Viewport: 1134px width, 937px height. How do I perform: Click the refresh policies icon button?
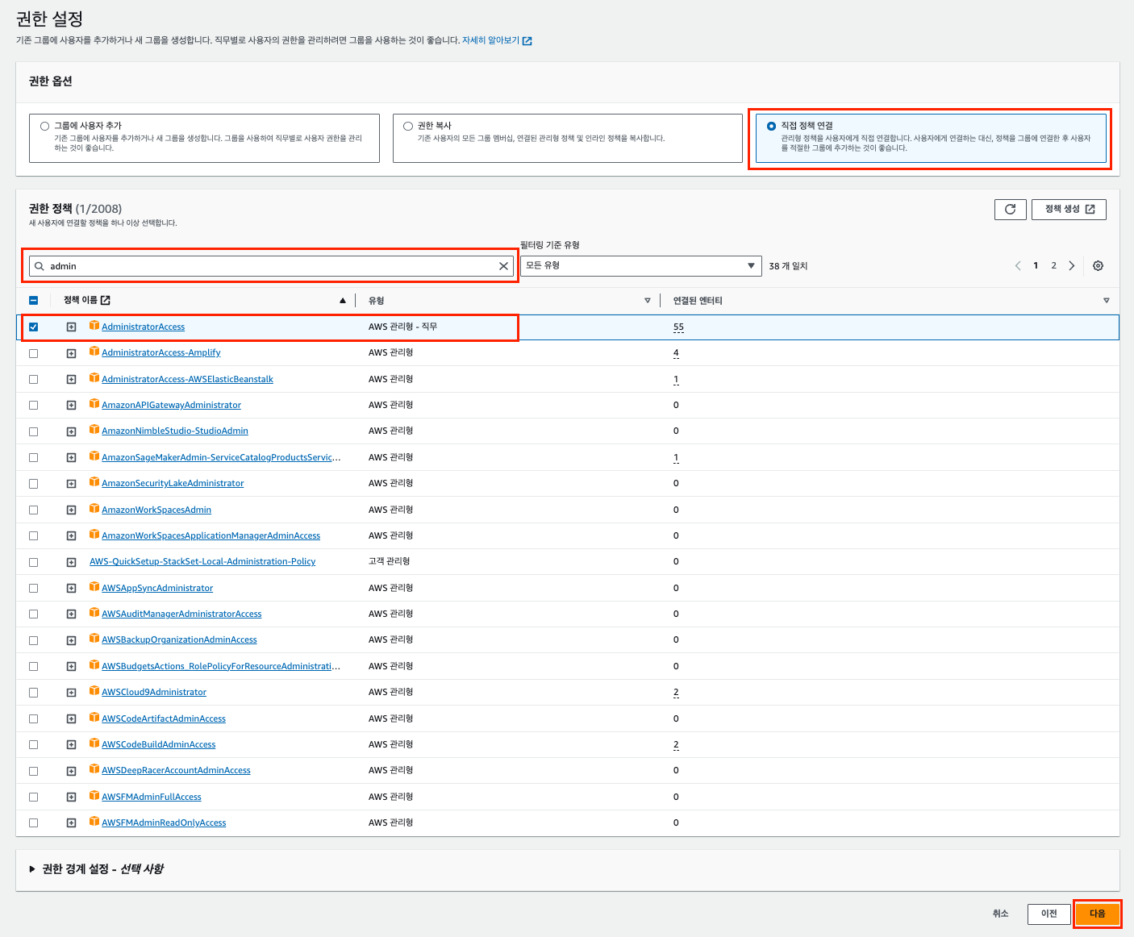click(1010, 210)
